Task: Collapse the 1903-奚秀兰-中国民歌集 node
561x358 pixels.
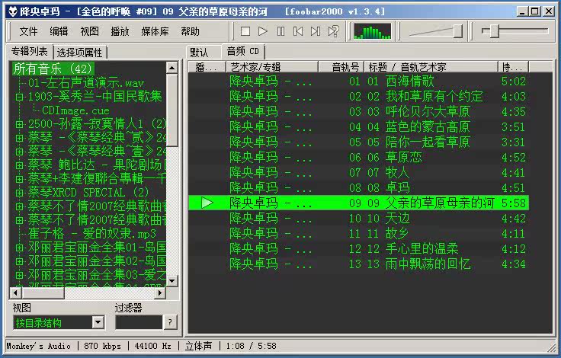Action: (x=19, y=97)
